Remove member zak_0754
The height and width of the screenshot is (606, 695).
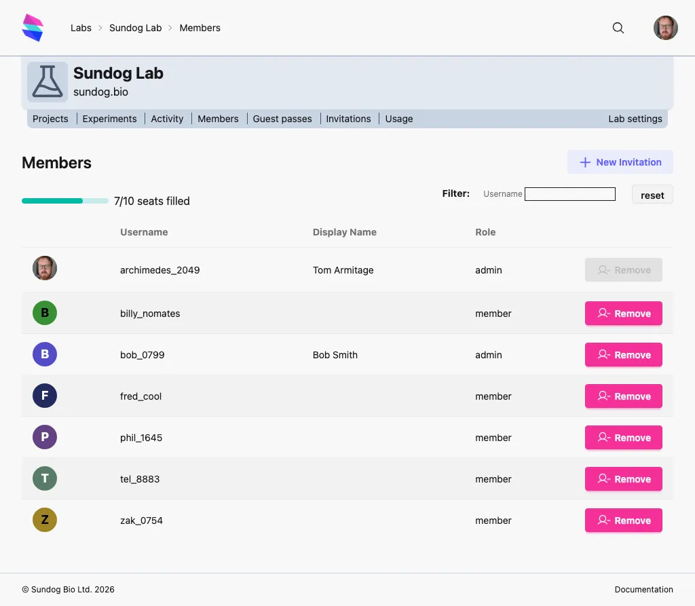pyautogui.click(x=623, y=520)
